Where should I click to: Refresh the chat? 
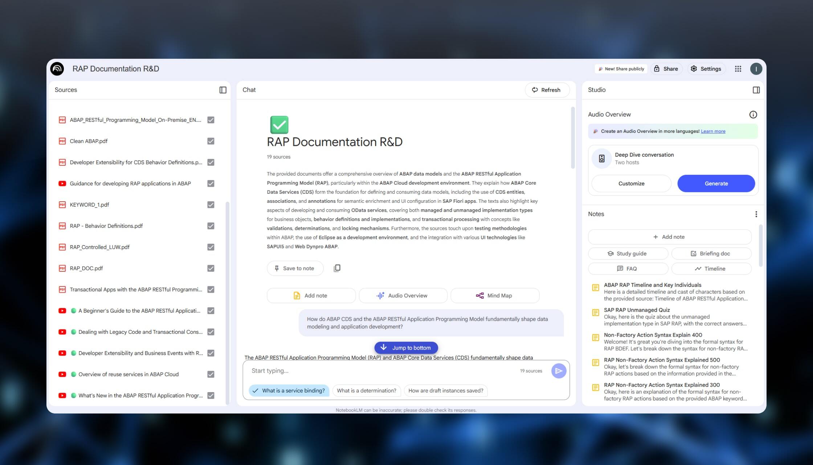[x=547, y=90]
